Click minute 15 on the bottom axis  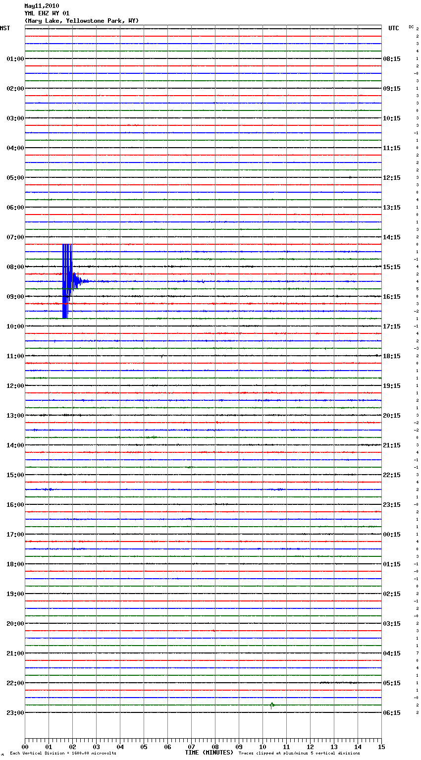pos(381,747)
